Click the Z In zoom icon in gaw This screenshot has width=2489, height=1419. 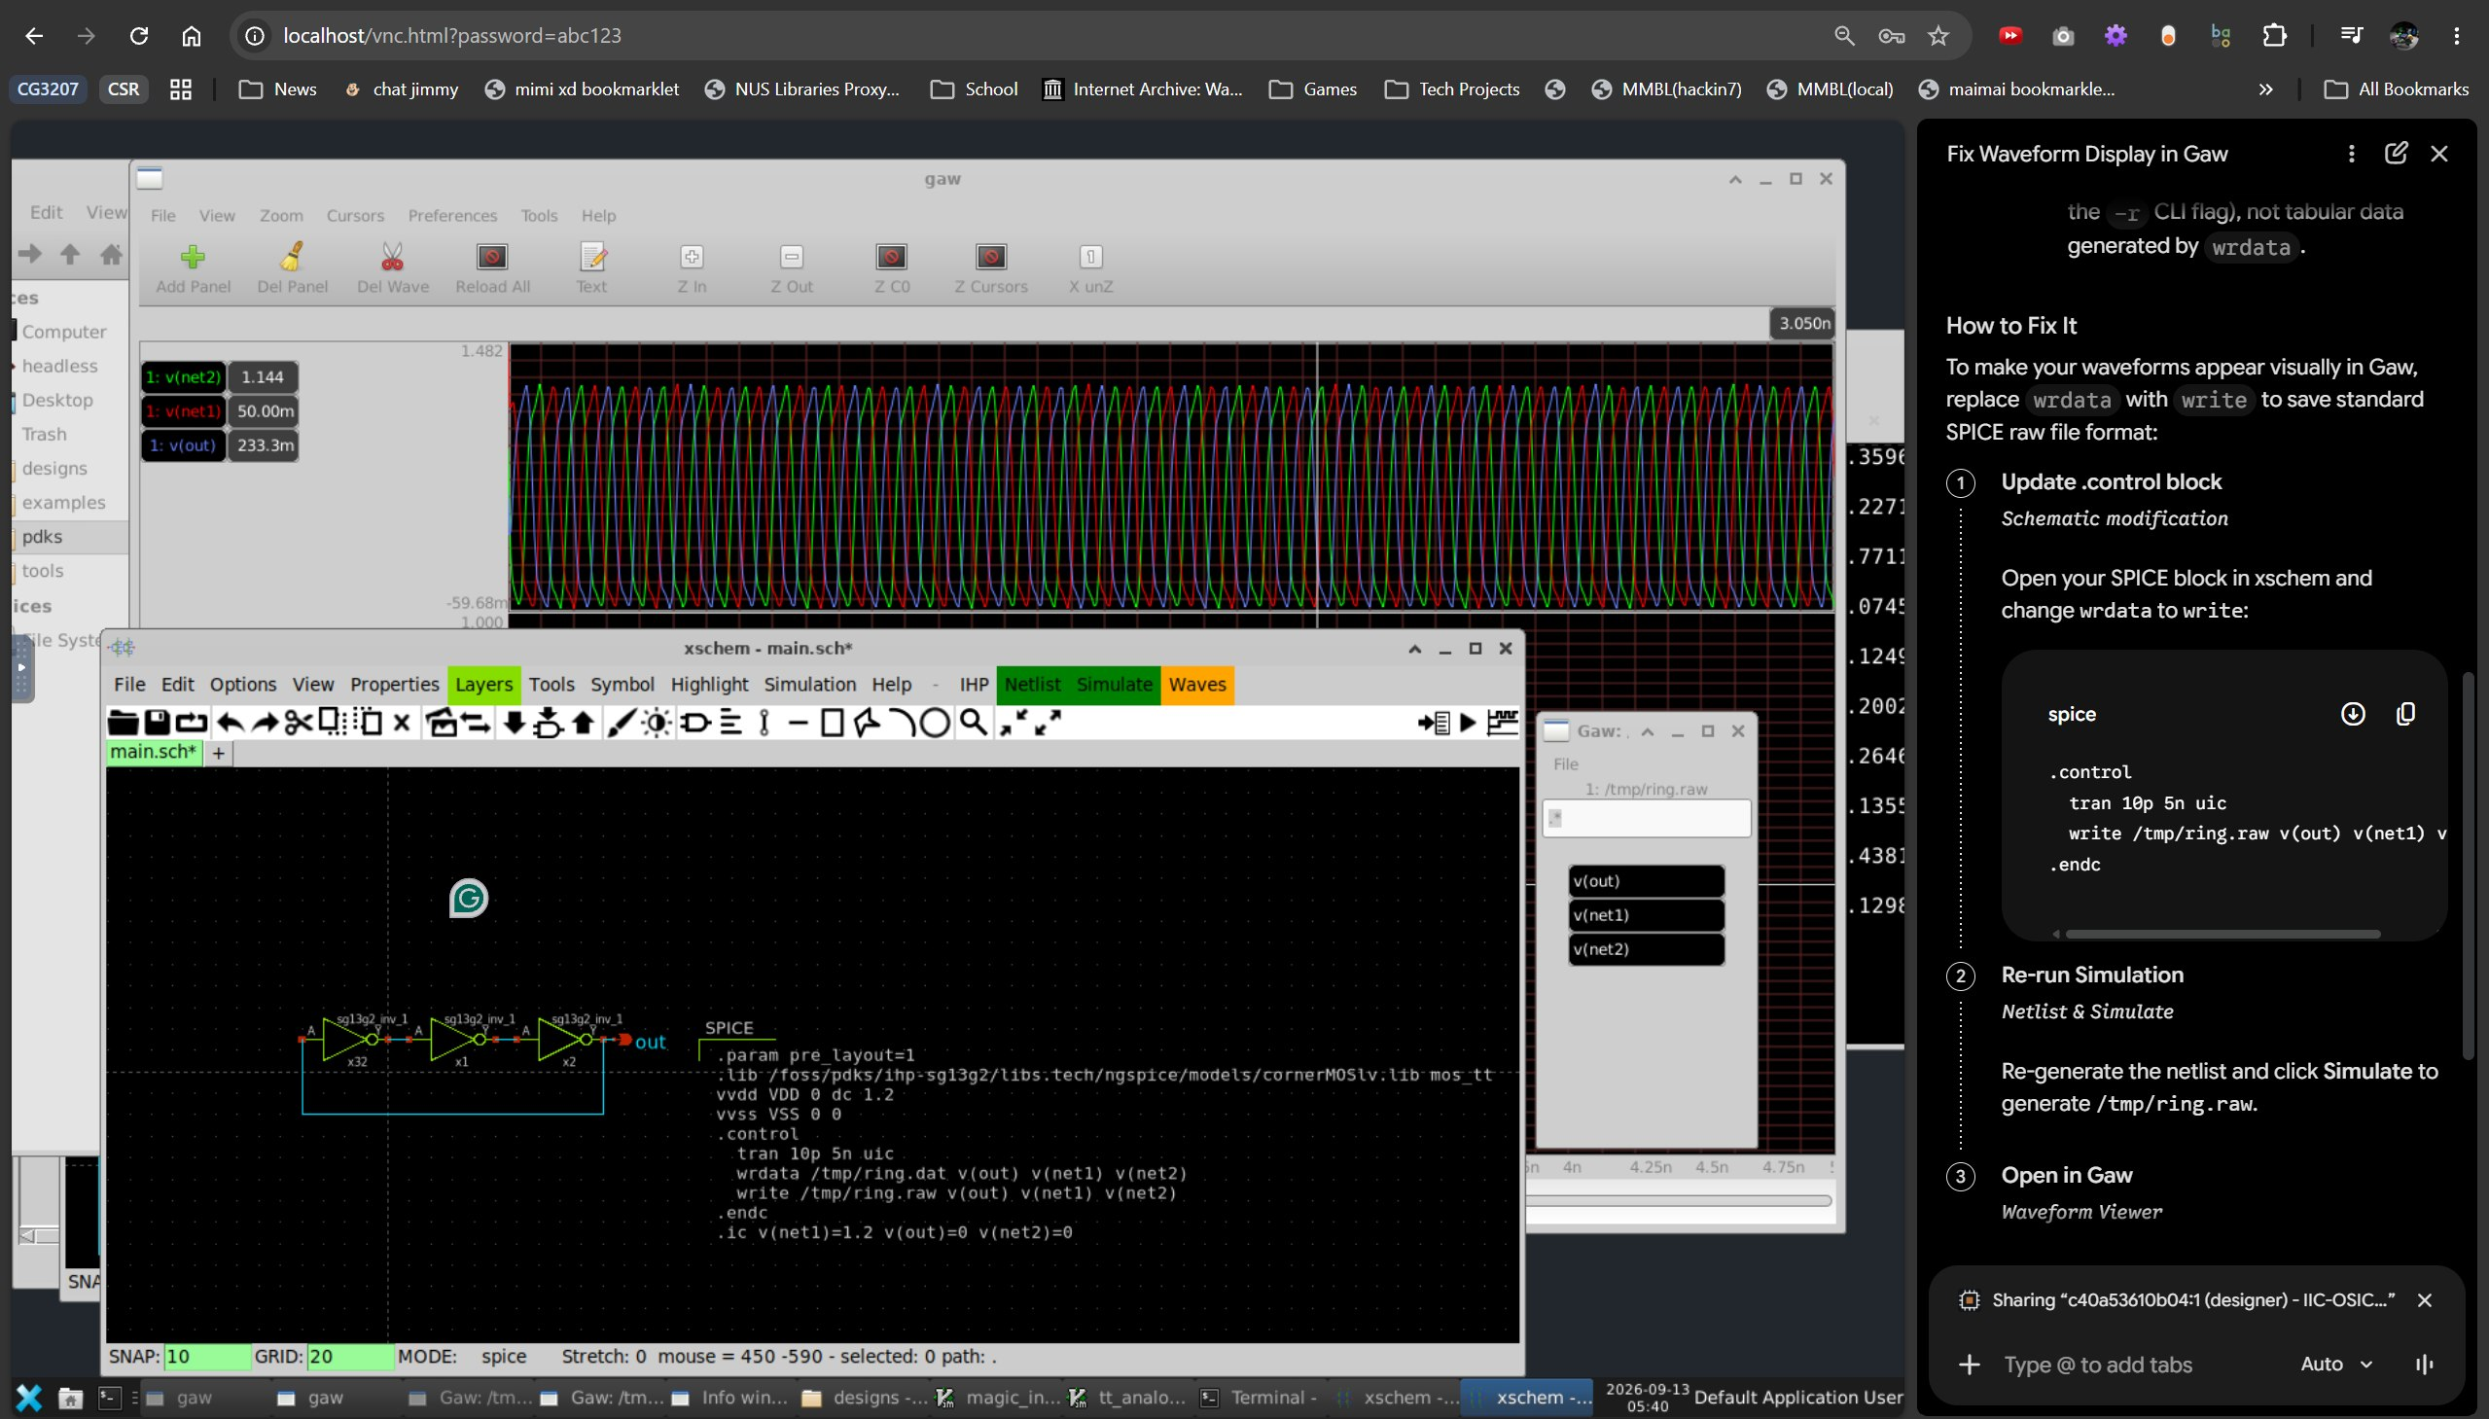tap(692, 257)
